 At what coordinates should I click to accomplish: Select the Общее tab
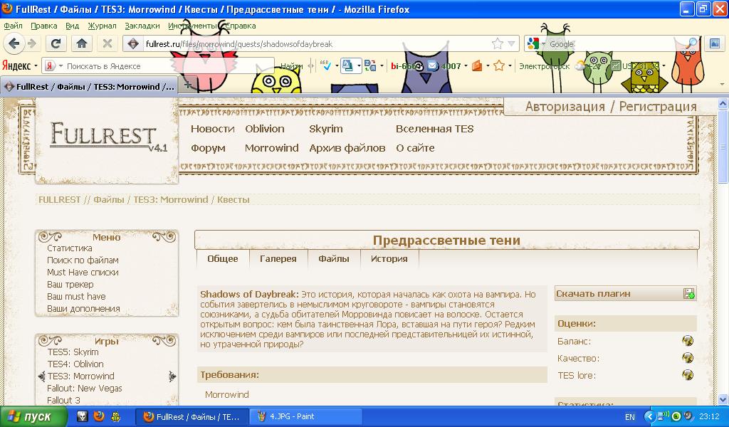223,259
